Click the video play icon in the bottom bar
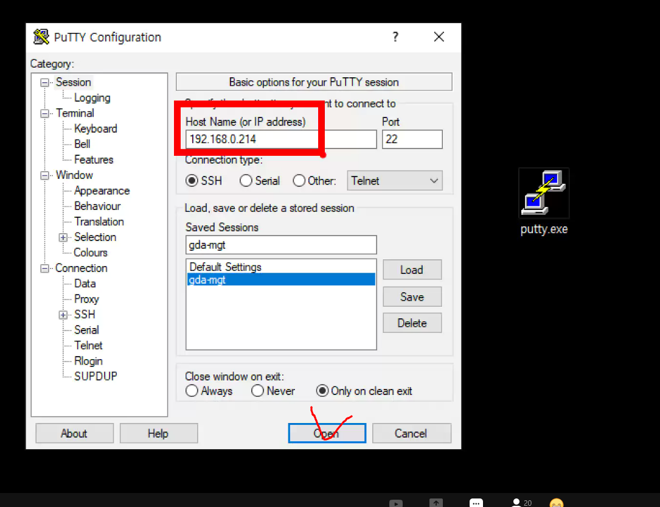The height and width of the screenshot is (507, 660). pos(395,503)
